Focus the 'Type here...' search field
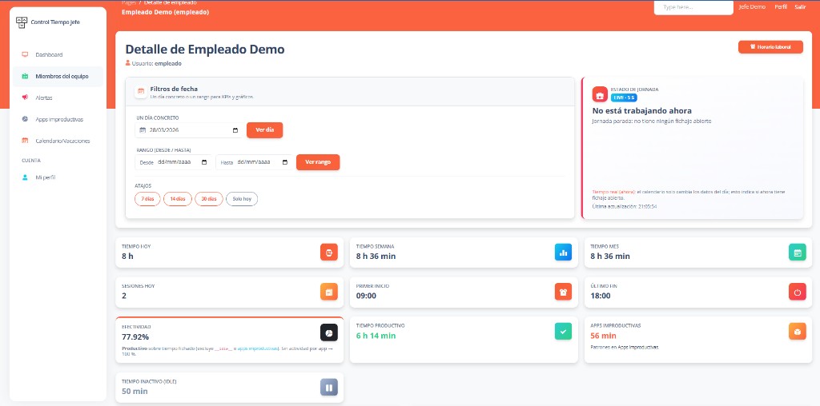 693,7
